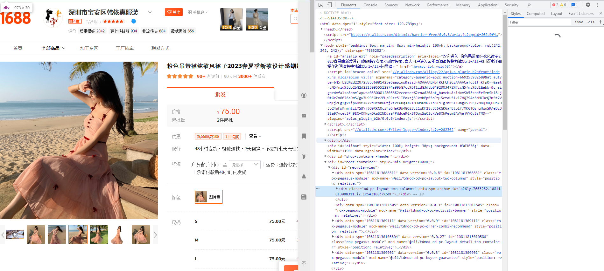604x271 pixels.
Task: Click the back-to-top arrow icon
Action: click(304, 264)
